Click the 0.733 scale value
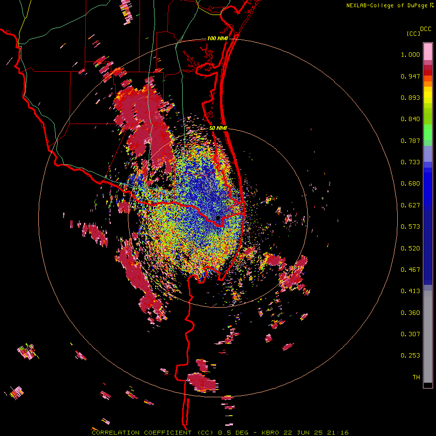 tap(410, 162)
